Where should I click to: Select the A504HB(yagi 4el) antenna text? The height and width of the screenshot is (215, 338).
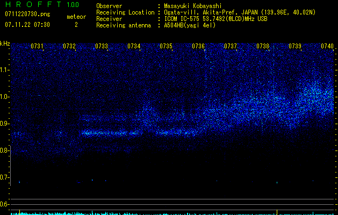190,25
